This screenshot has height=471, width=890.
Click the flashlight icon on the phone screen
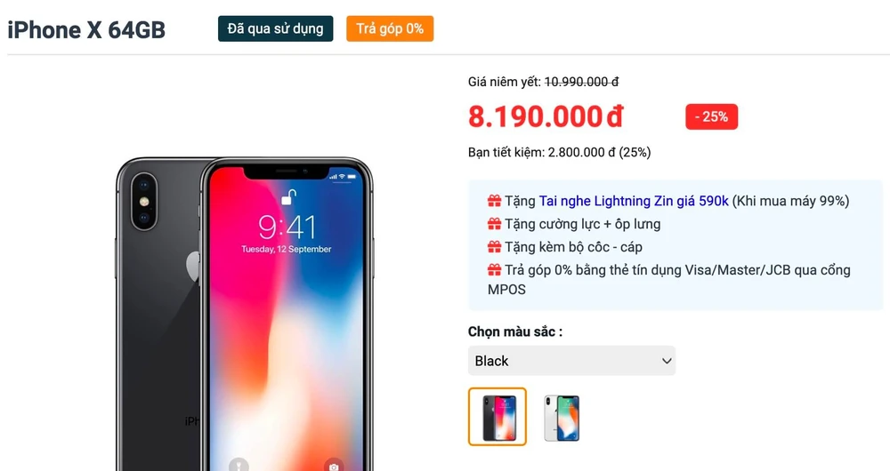click(x=239, y=464)
